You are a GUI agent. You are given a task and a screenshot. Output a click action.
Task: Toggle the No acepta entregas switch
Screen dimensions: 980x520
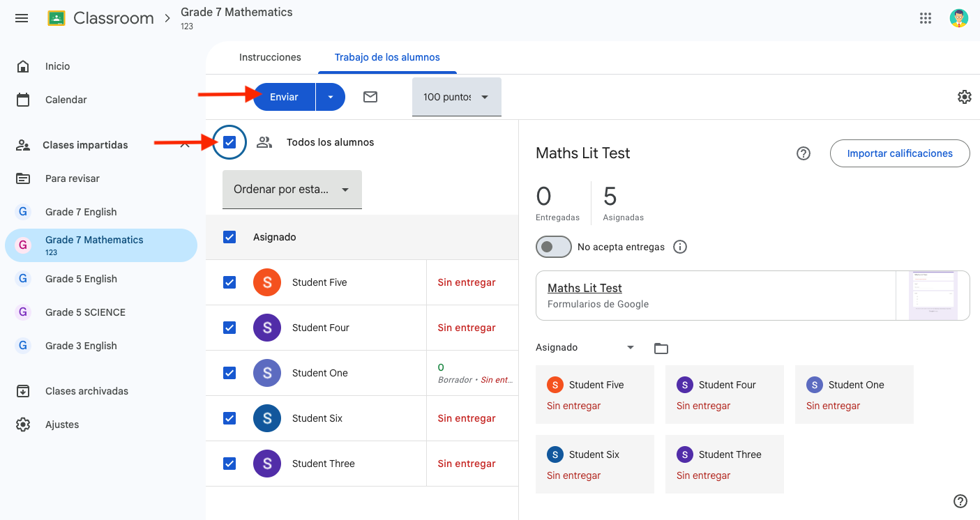tap(554, 247)
